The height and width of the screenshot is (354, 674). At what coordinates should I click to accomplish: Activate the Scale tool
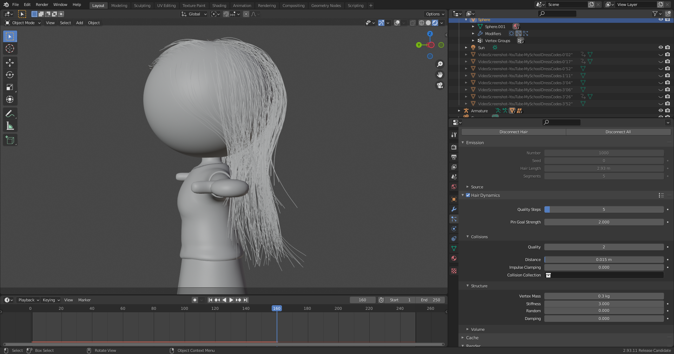10,87
